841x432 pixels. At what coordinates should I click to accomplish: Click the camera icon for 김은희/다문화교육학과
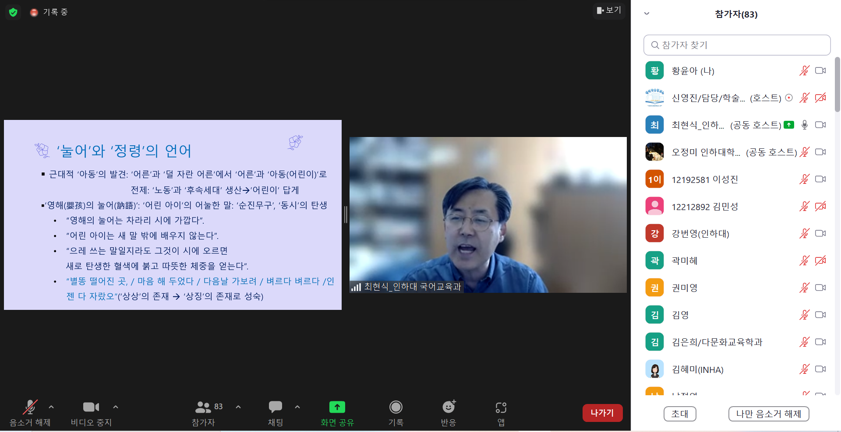click(820, 342)
